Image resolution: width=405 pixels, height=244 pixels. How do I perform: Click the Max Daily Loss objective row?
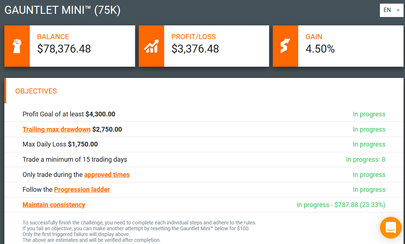204,144
